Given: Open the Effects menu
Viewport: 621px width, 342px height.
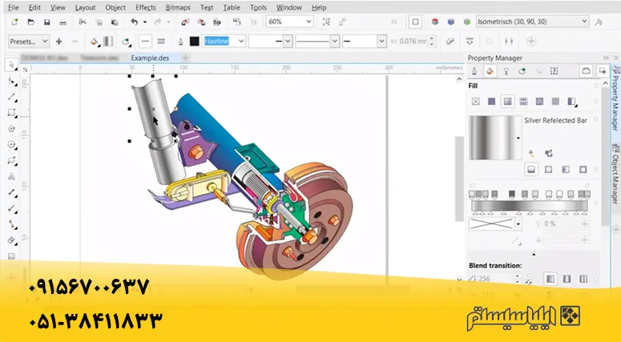Looking at the screenshot, I should click(x=145, y=7).
